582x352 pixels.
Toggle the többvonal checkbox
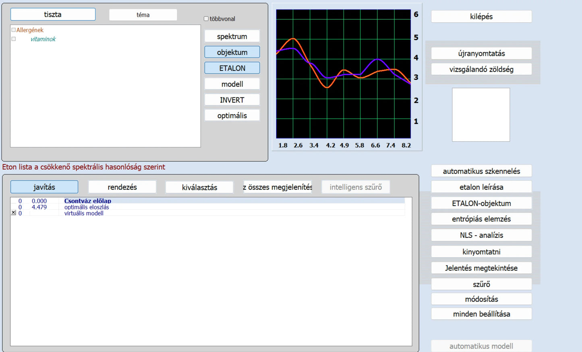206,19
